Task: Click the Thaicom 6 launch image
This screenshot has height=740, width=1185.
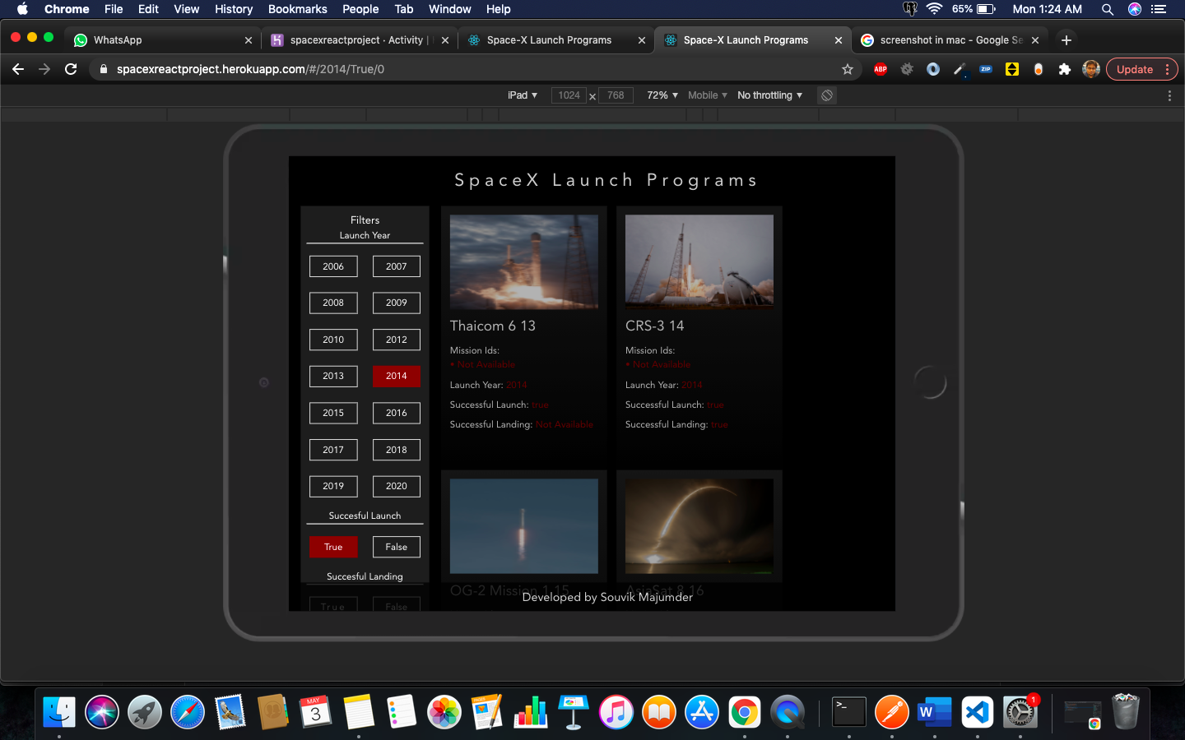Action: coord(524,262)
